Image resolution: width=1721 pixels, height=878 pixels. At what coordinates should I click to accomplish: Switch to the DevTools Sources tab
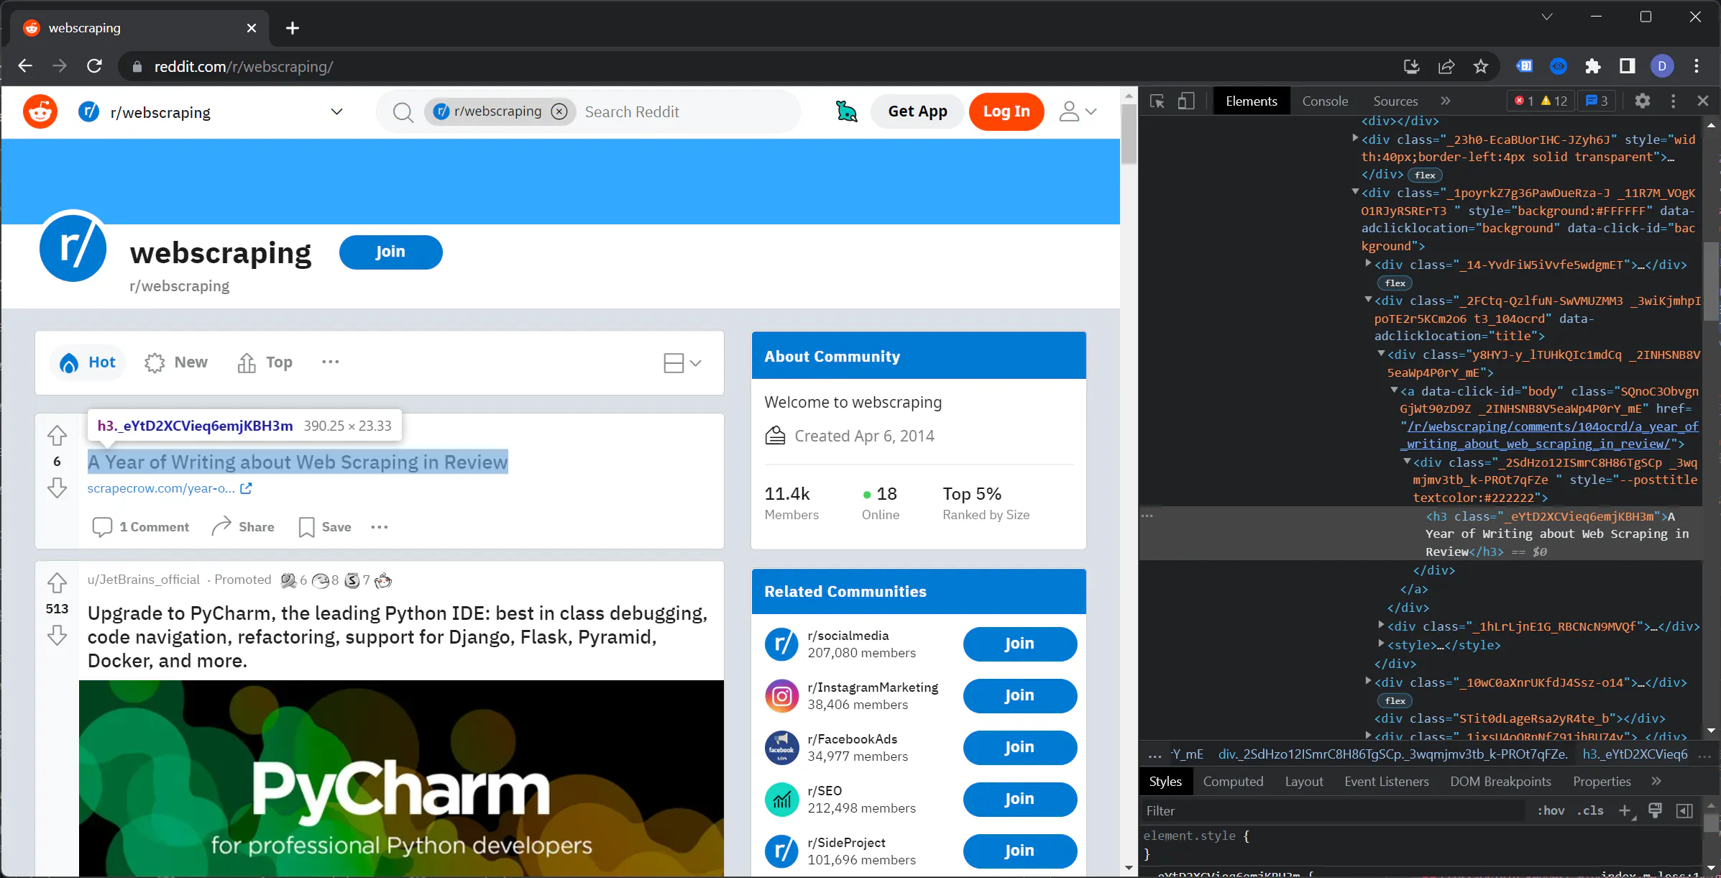pos(1395,101)
